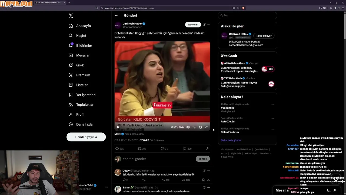The height and width of the screenshot is (195, 346).
Task: Click the zoom icon in address bar
Action: click(238, 8)
